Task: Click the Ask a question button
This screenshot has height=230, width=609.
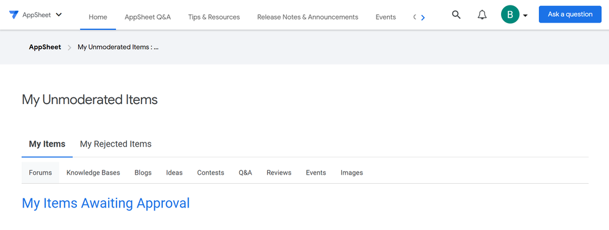Action: pos(570,15)
